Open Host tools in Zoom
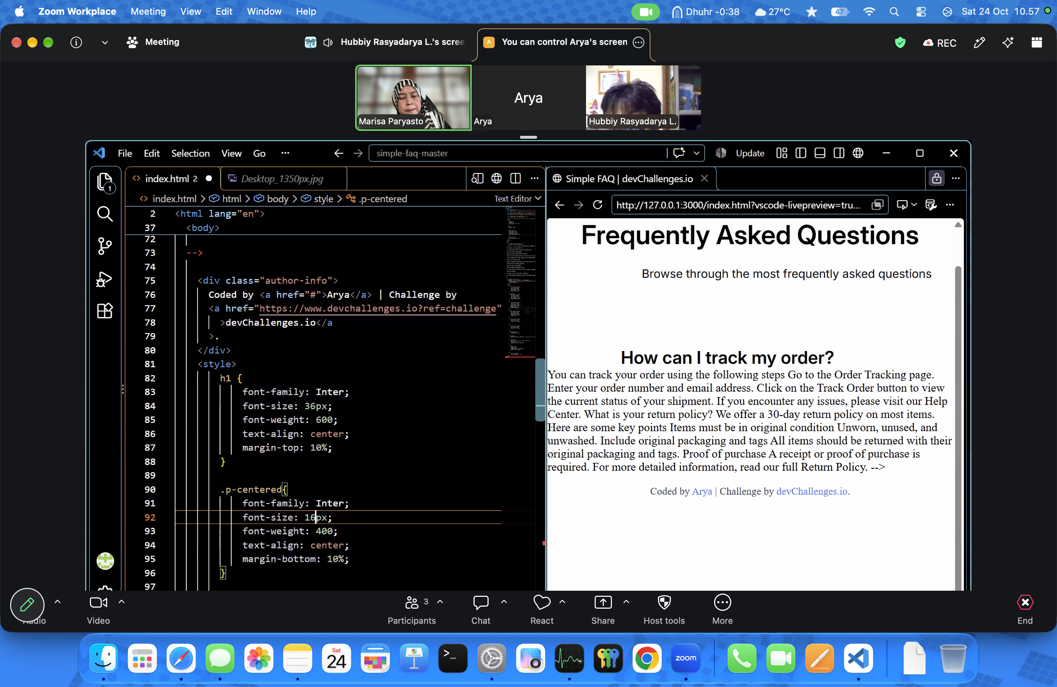 (x=664, y=609)
